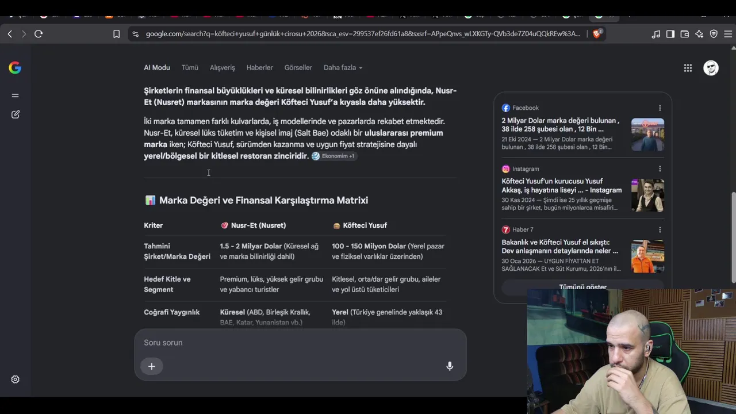Open the Leo AI sparkle icon
This screenshot has width=736, height=414.
coord(699,34)
